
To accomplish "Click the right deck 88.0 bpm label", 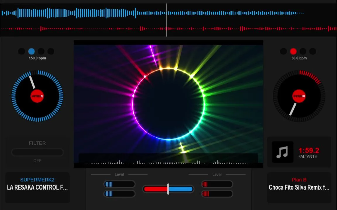I will click(299, 58).
